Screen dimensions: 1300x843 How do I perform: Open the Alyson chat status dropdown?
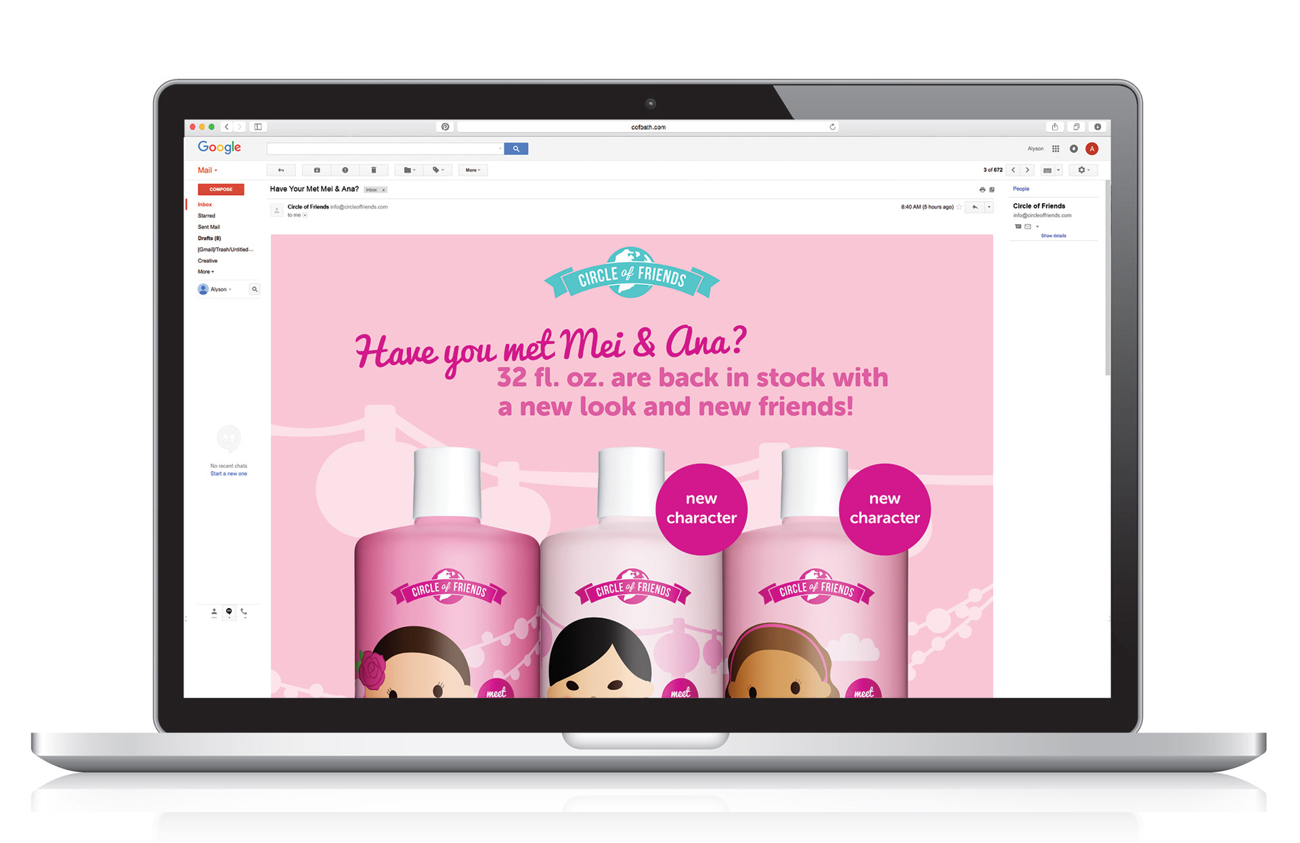230,289
